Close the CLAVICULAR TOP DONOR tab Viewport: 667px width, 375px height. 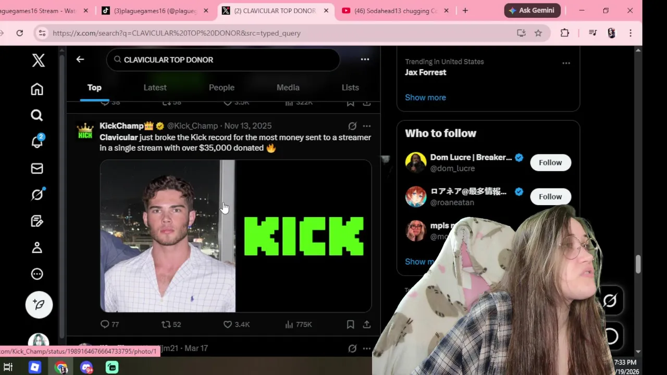pos(327,10)
